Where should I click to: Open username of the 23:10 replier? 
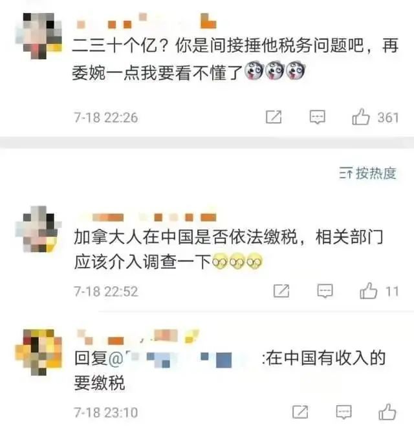pyautogui.click(x=138, y=337)
